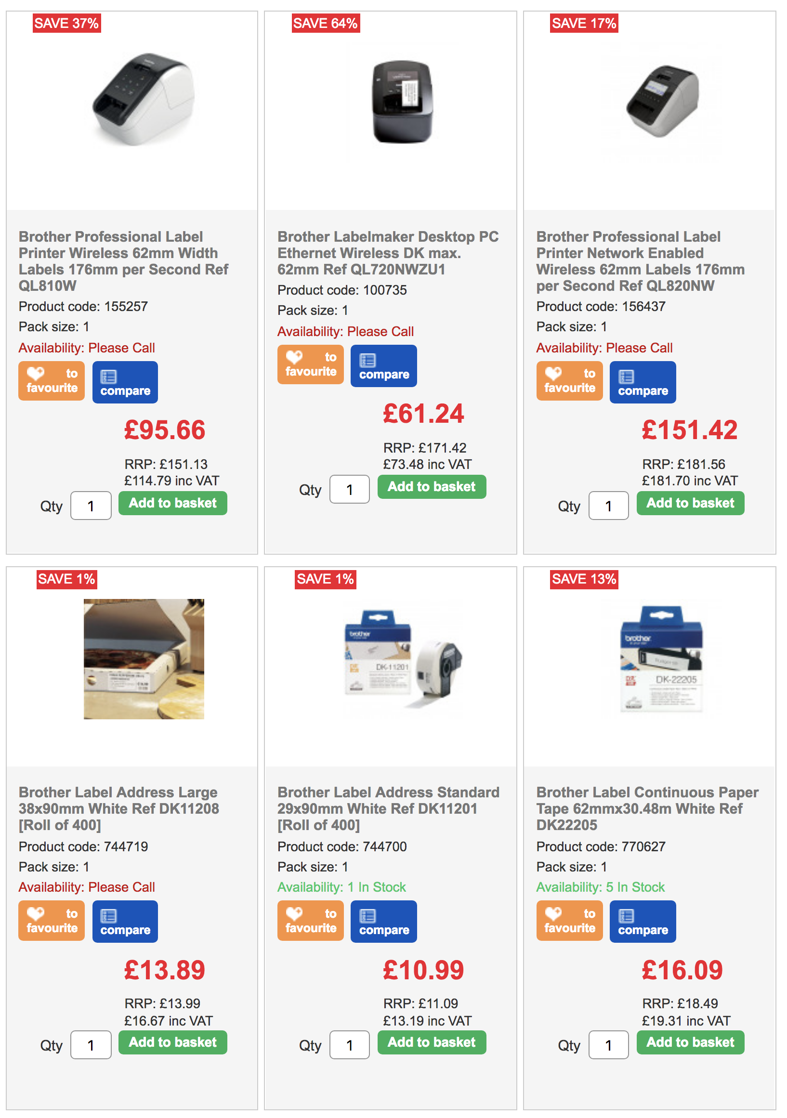The image size is (787, 1118).
Task: Open QL820NW Professional Label Printer title link
Action: (x=640, y=261)
